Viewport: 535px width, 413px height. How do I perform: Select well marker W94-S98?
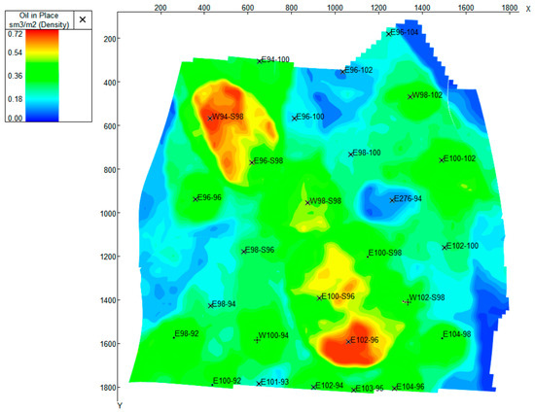pyautogui.click(x=210, y=119)
